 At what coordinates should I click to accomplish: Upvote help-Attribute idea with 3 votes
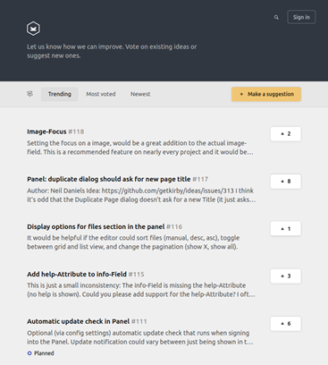click(286, 276)
